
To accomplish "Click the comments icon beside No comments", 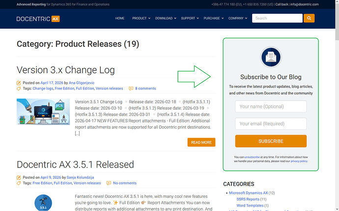I will [109, 183].
